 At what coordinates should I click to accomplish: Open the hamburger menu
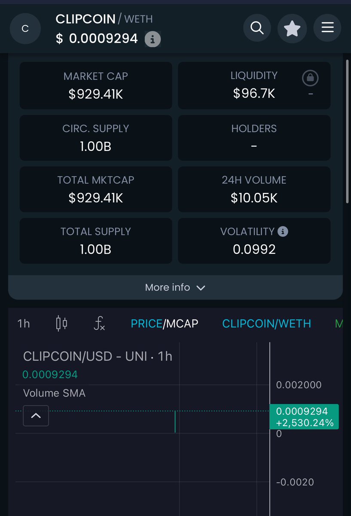pyautogui.click(x=327, y=28)
